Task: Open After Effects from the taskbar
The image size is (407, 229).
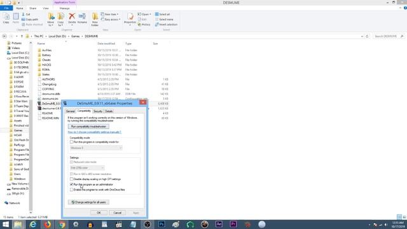Action: click(x=219, y=225)
